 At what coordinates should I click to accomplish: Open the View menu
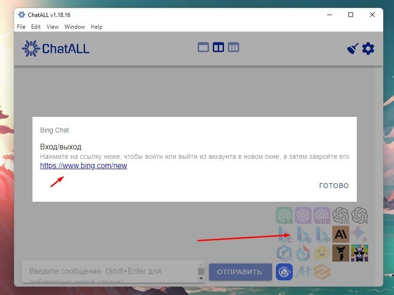pos(53,27)
